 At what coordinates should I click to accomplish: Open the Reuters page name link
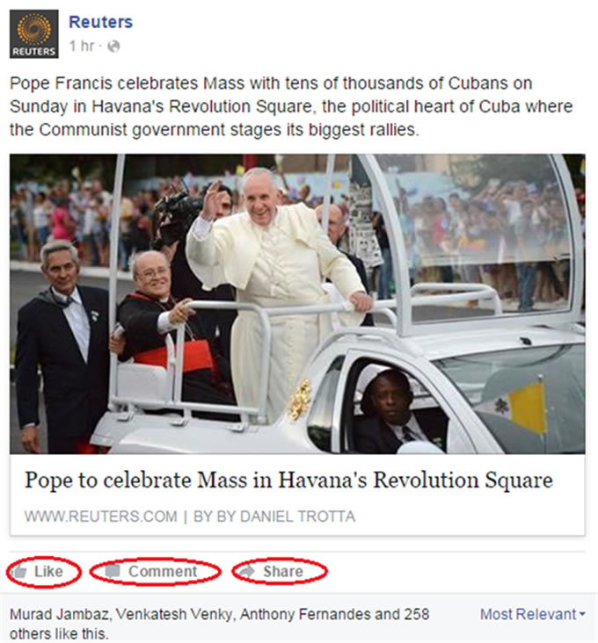coord(100,22)
